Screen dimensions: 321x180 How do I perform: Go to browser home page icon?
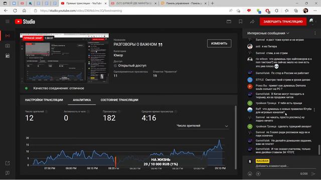[24, 10]
